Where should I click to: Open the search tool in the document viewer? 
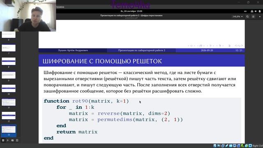point(247,16)
